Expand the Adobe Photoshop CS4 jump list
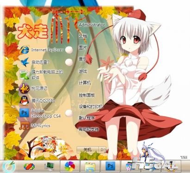Viewport: 190px width, 173px height. click(x=69, y=113)
